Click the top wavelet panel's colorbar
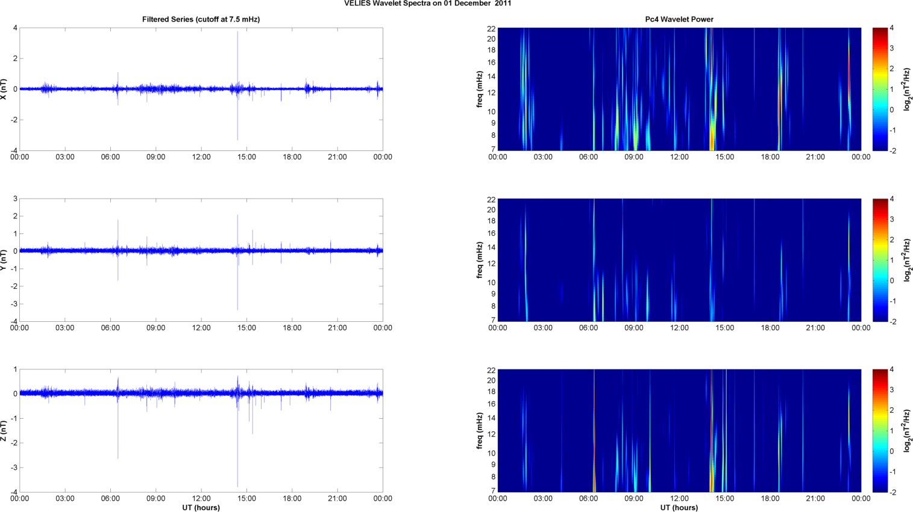 pos(880,89)
